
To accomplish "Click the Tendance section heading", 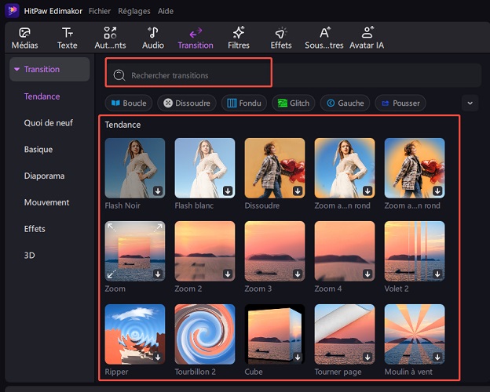I will pyautogui.click(x=122, y=125).
